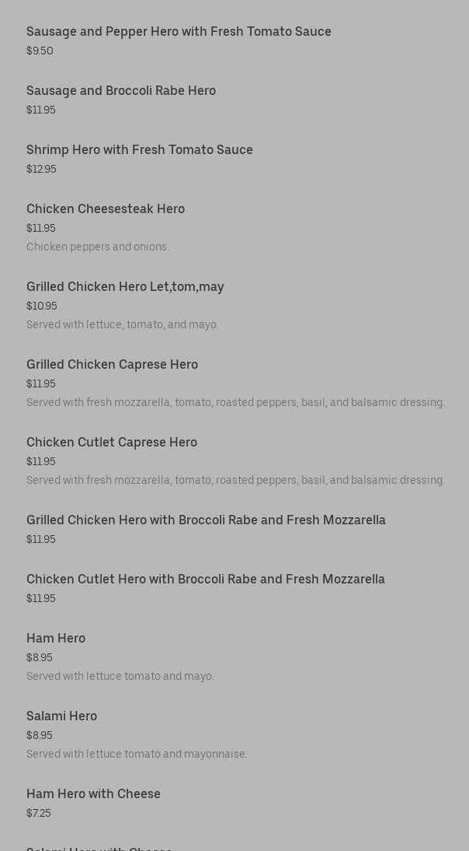
Task: Click the "Served with lettuce, tomato, and mayo" description
Action: point(123,325)
